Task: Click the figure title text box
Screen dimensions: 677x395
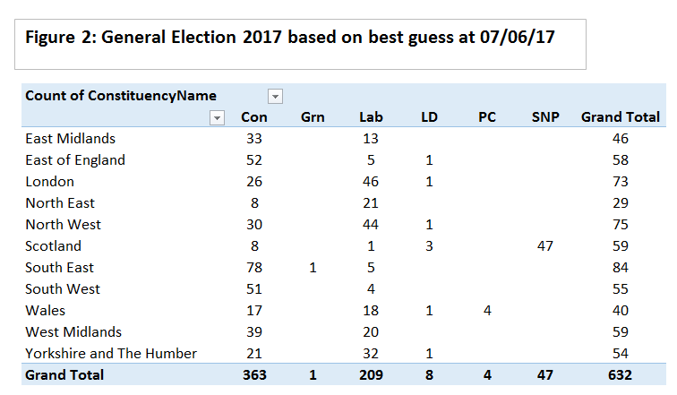Action: 300,43
